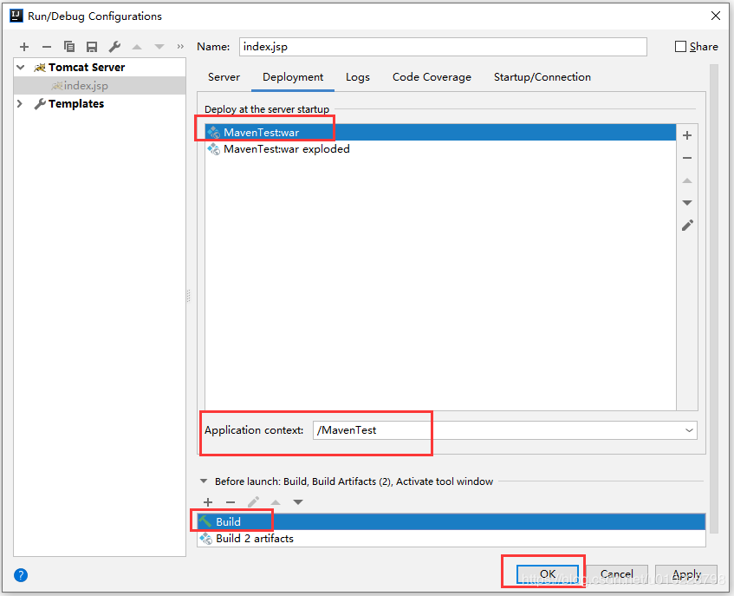
Task: Edit deployment artifact pencil icon
Action: point(687,226)
